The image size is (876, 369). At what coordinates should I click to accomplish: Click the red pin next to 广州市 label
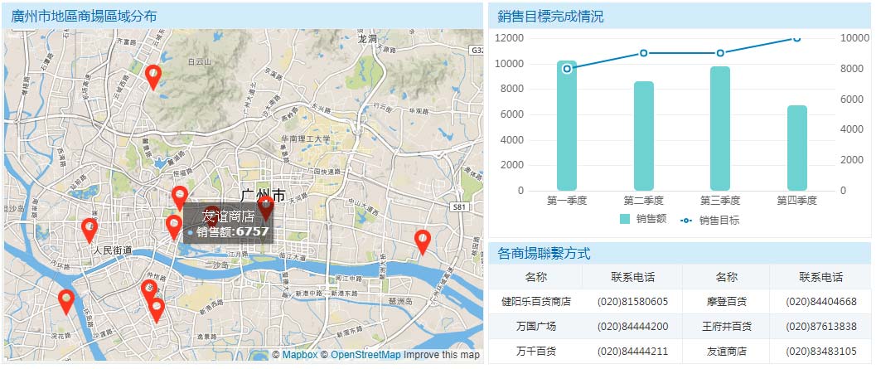267,208
